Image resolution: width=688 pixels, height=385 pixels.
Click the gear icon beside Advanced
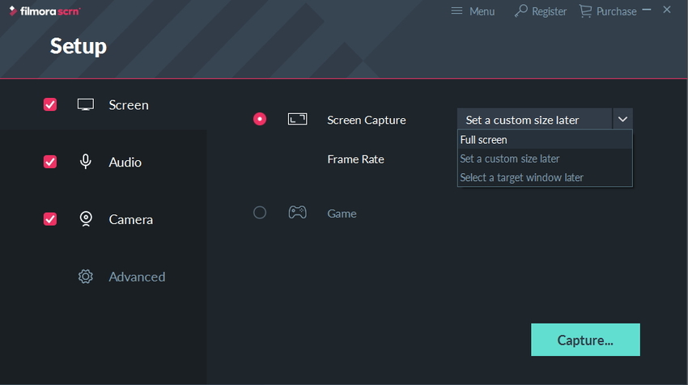pyautogui.click(x=86, y=277)
